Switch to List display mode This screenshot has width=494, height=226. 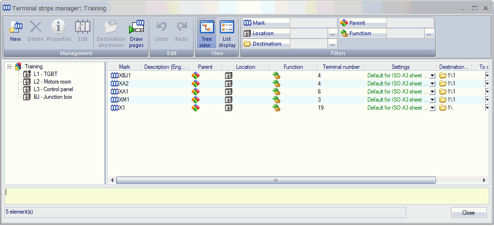pyautogui.click(x=227, y=34)
